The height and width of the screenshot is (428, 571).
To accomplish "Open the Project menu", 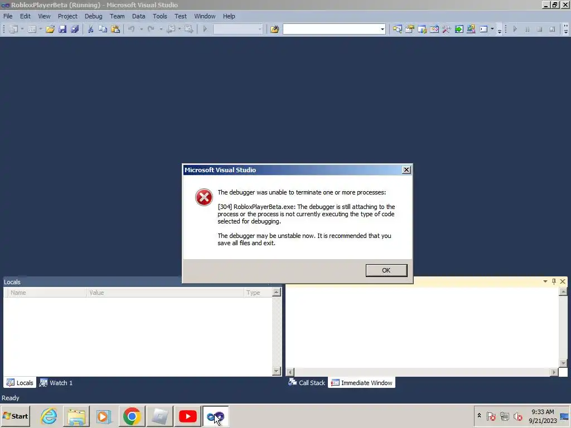I will coord(67,16).
